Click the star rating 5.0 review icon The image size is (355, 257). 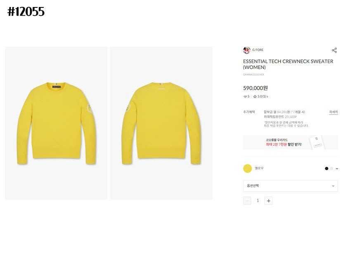[255, 96]
